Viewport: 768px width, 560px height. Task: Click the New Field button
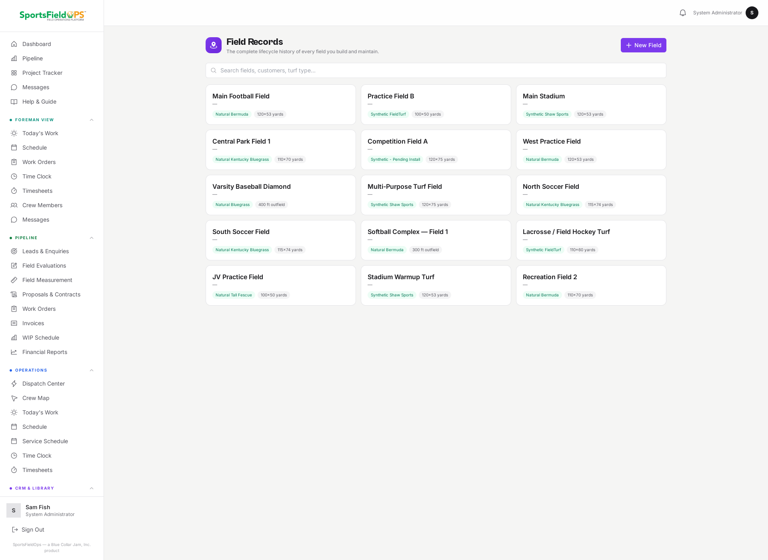tap(643, 45)
